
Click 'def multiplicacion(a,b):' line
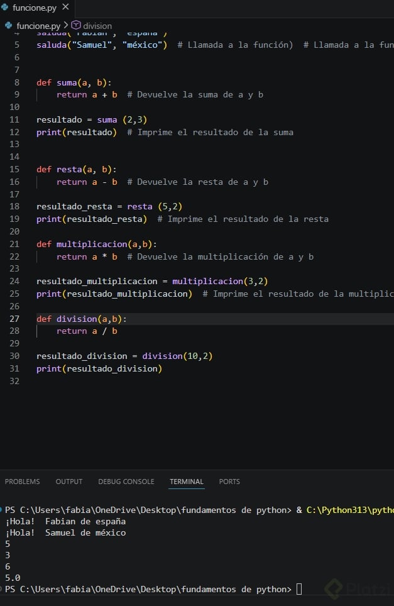[x=97, y=245]
